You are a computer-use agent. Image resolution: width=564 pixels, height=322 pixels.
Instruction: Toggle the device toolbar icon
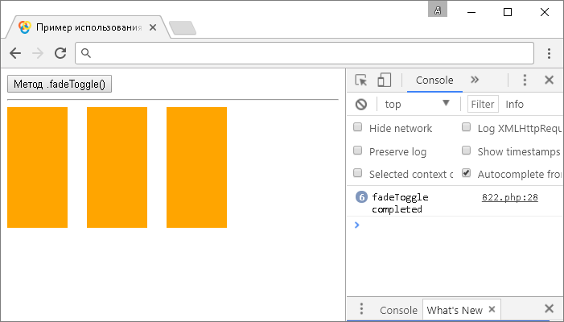coord(384,80)
